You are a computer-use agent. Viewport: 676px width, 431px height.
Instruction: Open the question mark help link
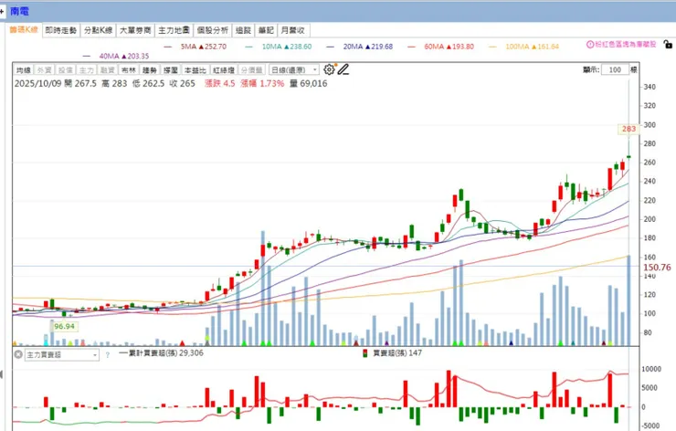pos(108,354)
